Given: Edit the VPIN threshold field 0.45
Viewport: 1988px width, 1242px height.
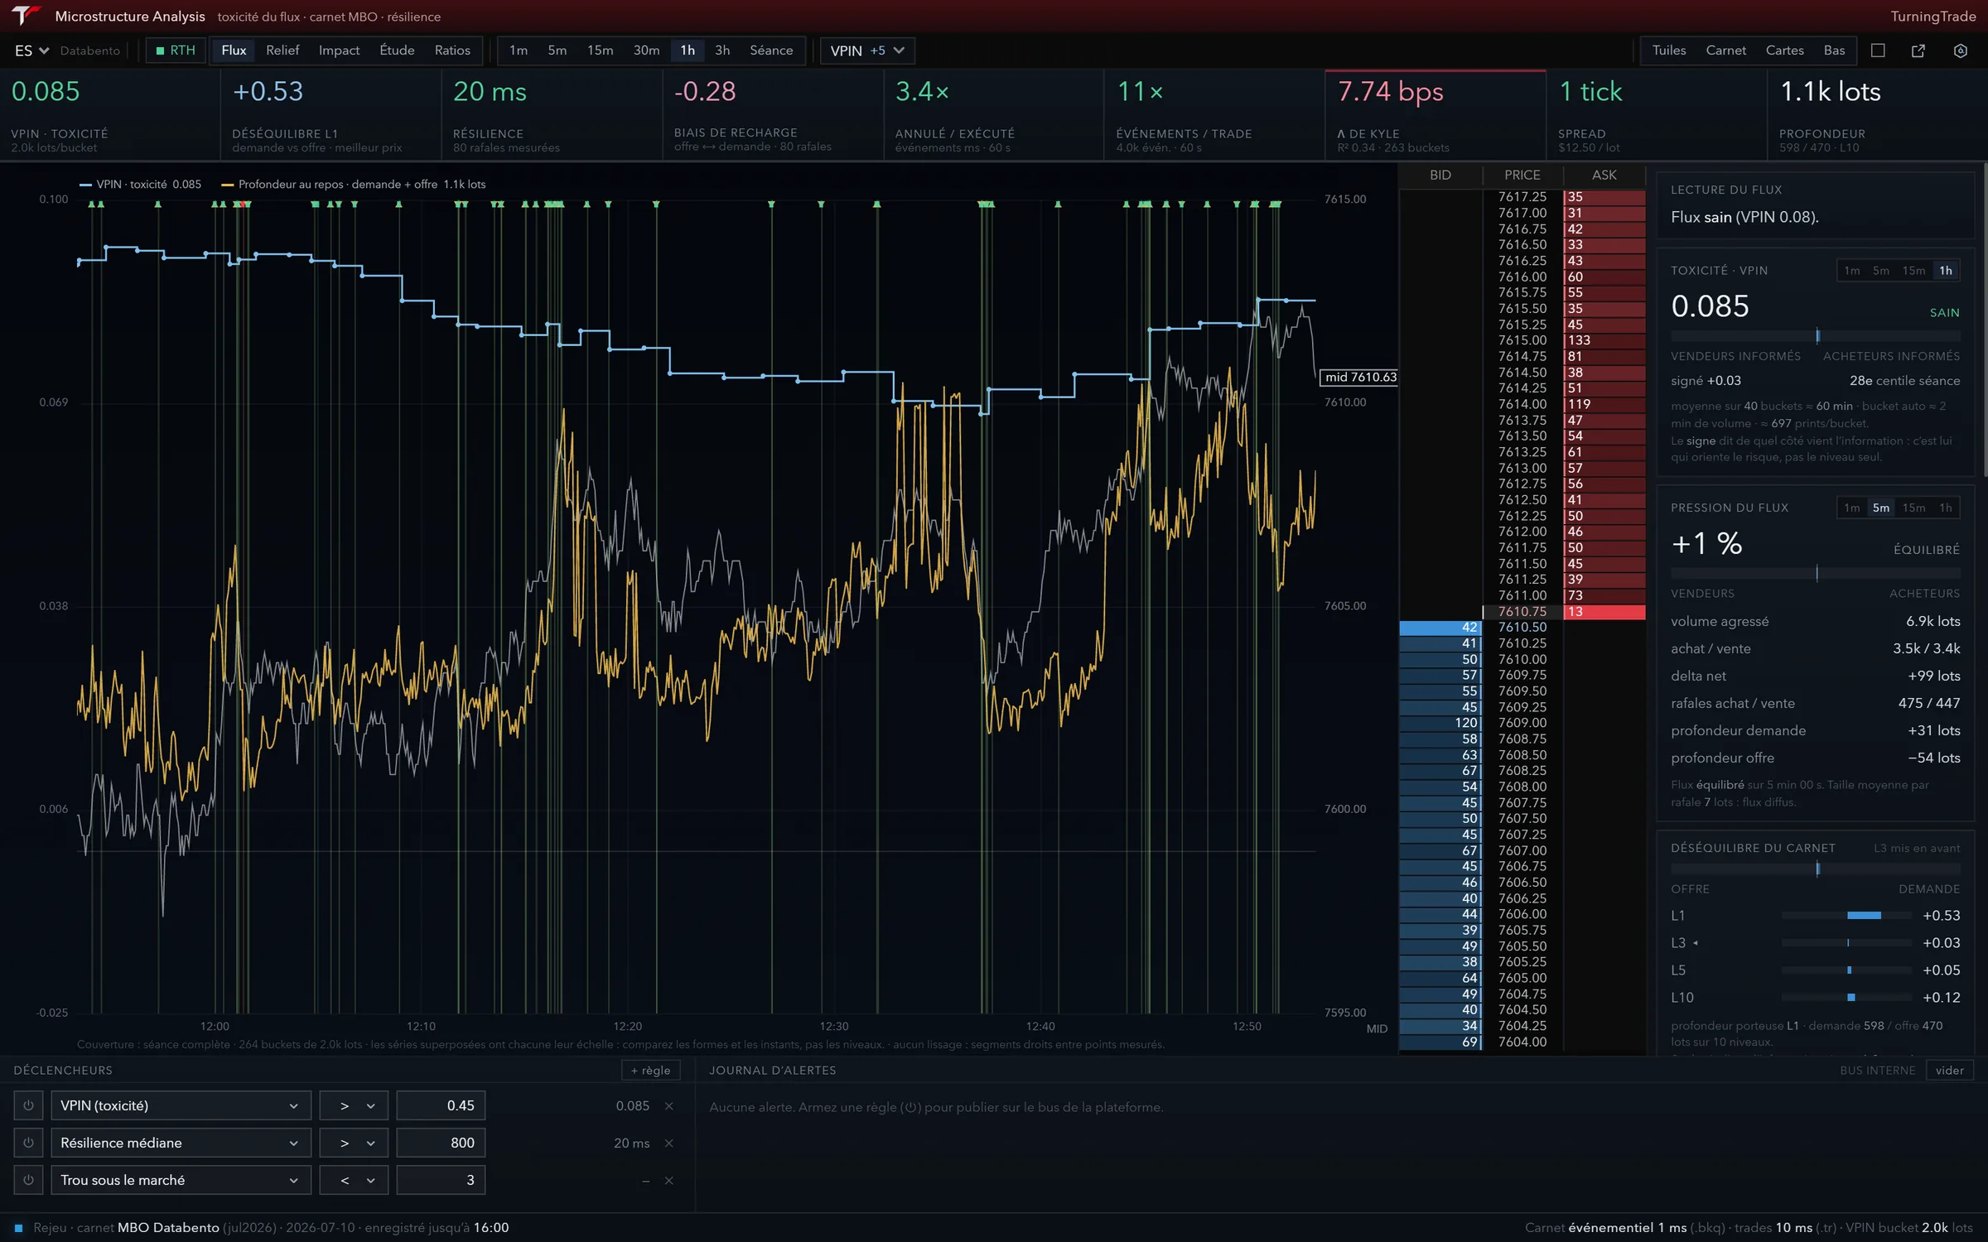Looking at the screenshot, I should click(441, 1106).
